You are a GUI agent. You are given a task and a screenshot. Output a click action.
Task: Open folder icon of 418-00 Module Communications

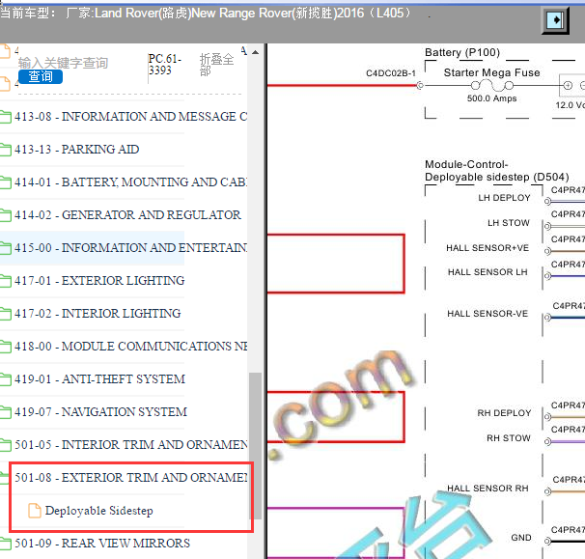[x=5, y=347]
